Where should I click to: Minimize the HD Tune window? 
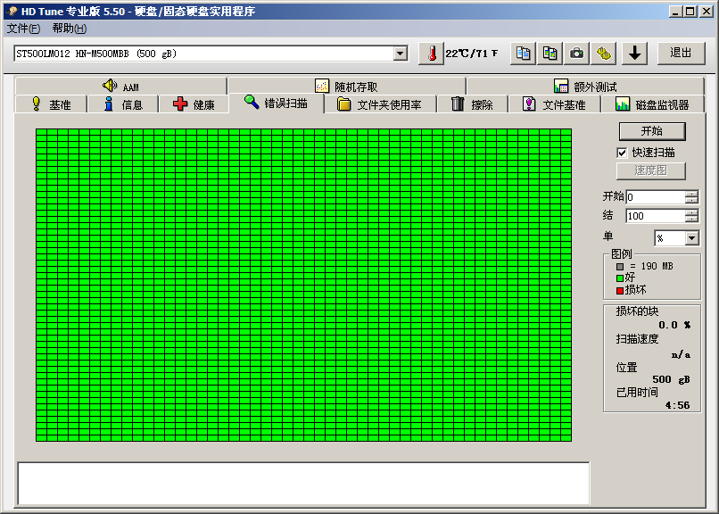675,12
